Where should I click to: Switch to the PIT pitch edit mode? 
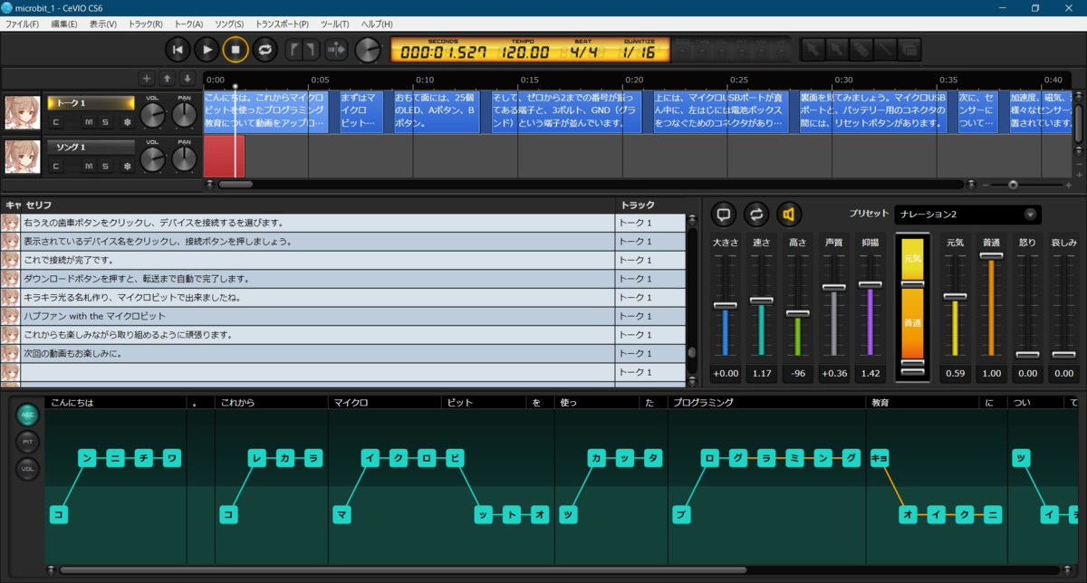(x=28, y=443)
